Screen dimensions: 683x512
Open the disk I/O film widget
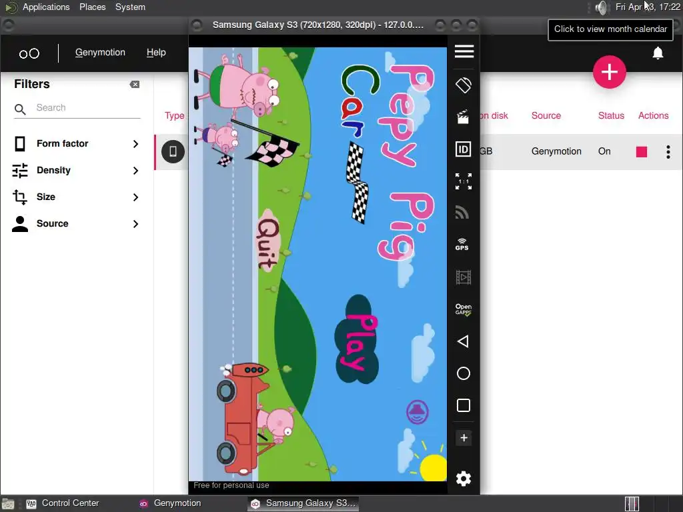coord(463,277)
